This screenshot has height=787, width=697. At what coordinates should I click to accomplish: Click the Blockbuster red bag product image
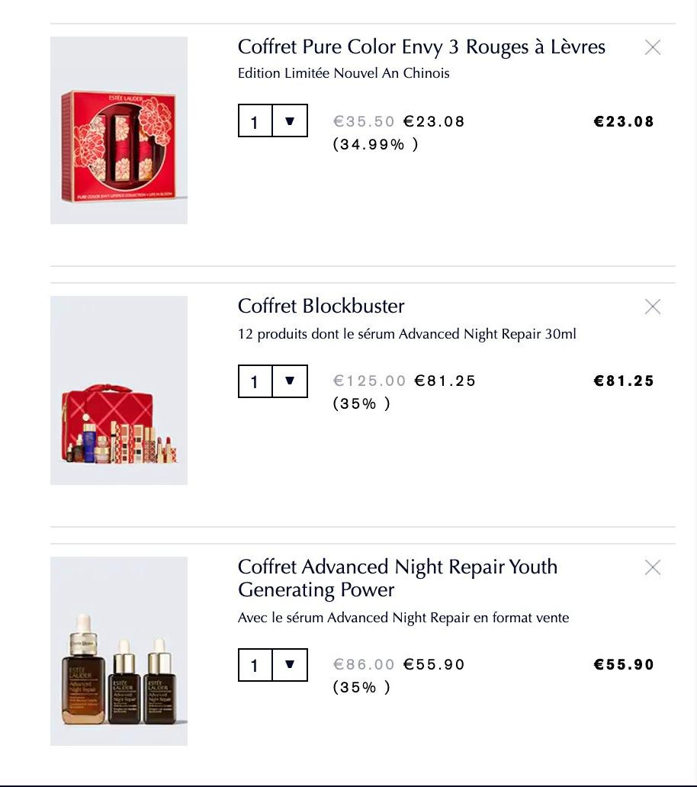(x=119, y=390)
